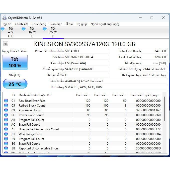170x170 pixels.
Task: Click threshold value 50 in Raw Read Error Rate row
Action: (x=125, y=101)
